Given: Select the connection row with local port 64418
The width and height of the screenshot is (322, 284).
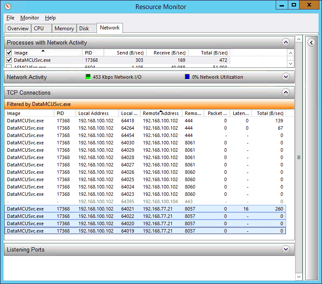Looking at the screenshot, I should (x=145, y=121).
